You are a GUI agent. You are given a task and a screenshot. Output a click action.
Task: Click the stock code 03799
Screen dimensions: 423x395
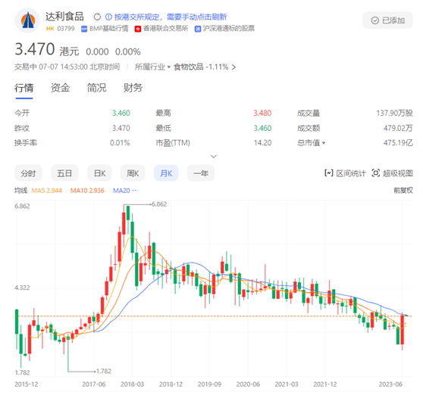(65, 29)
